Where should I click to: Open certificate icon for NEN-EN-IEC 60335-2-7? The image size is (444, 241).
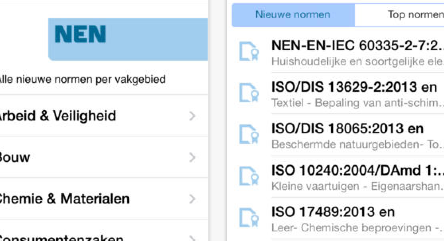coord(248,52)
